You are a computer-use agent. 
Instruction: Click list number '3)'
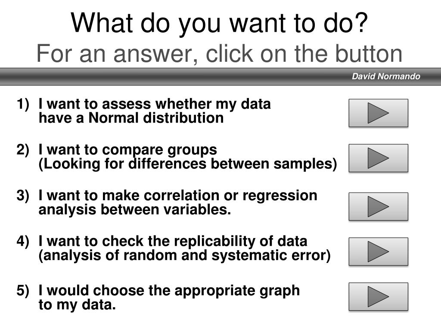23,196
